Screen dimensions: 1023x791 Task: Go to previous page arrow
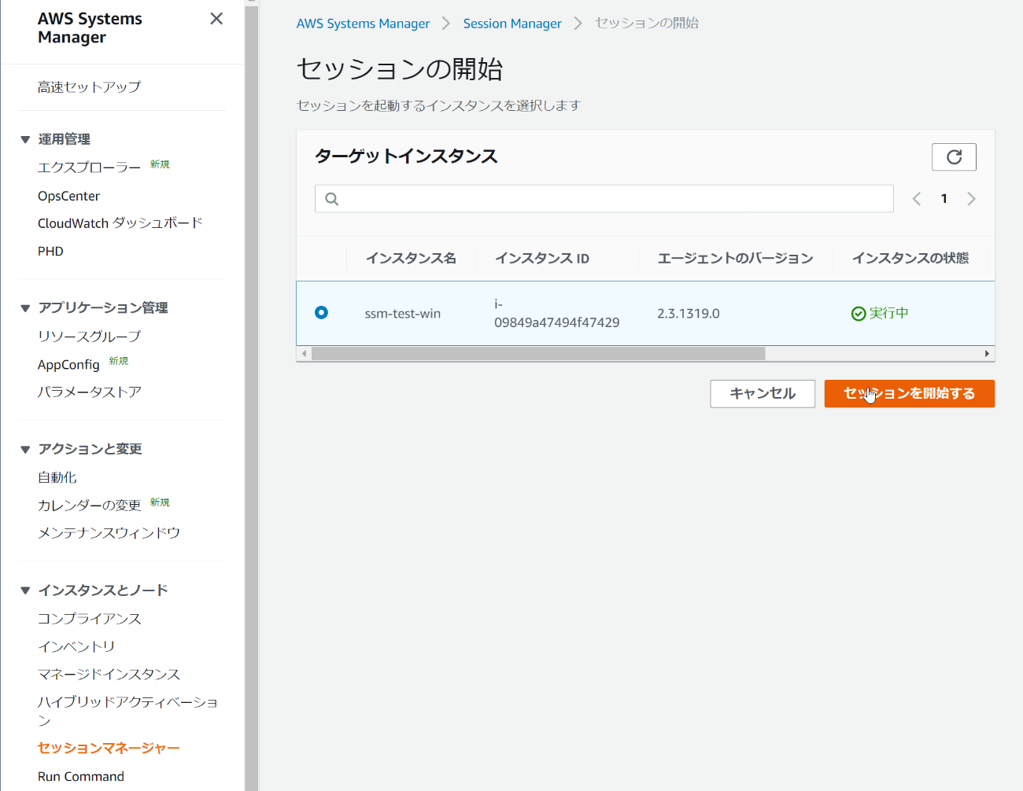pos(917,199)
